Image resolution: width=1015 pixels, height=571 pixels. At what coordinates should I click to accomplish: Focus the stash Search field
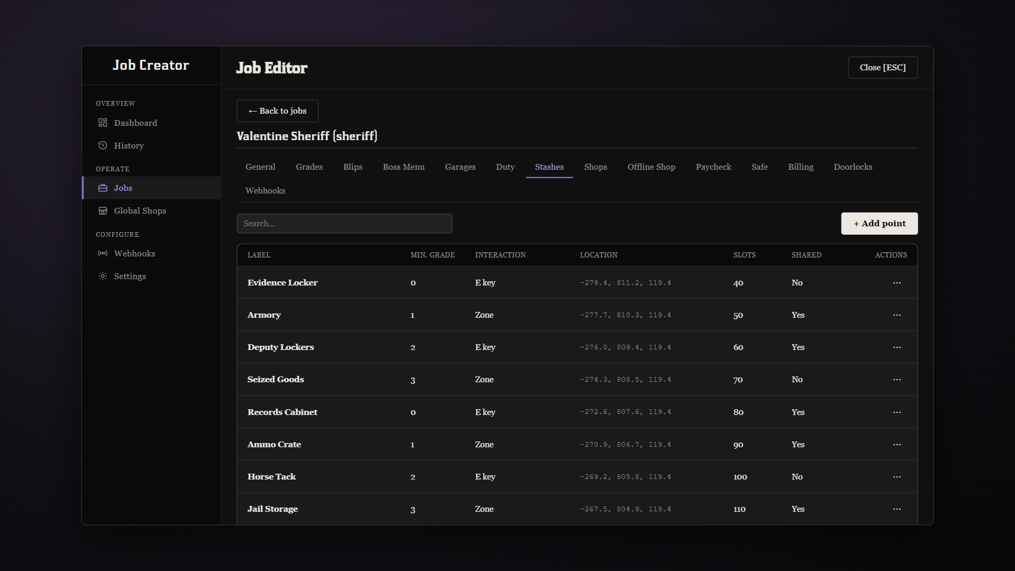click(344, 224)
